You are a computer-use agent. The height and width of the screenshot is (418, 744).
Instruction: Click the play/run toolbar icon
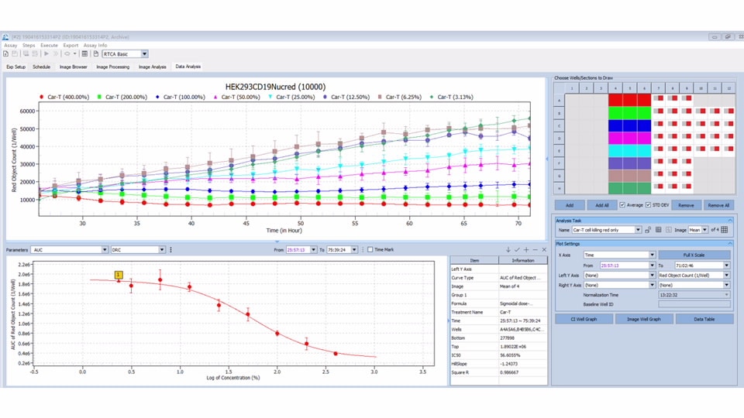tap(47, 54)
